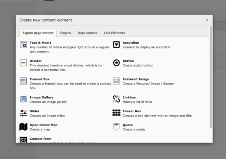This screenshot has height=159, width=226.
Task: Click the Linkbox title
Action: point(129,98)
